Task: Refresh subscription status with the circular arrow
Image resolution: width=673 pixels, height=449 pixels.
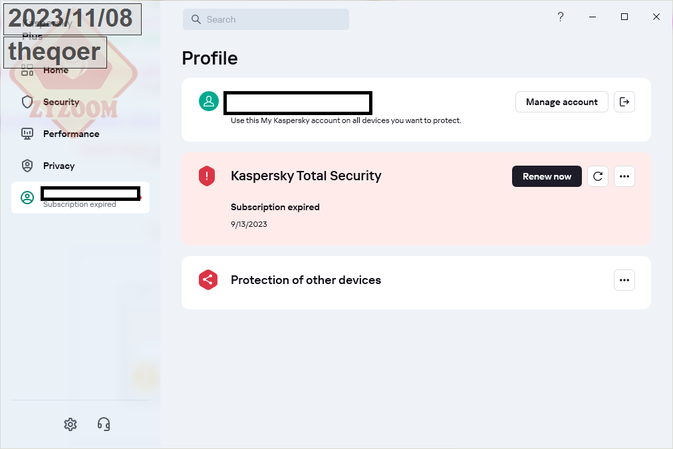Action: click(597, 176)
